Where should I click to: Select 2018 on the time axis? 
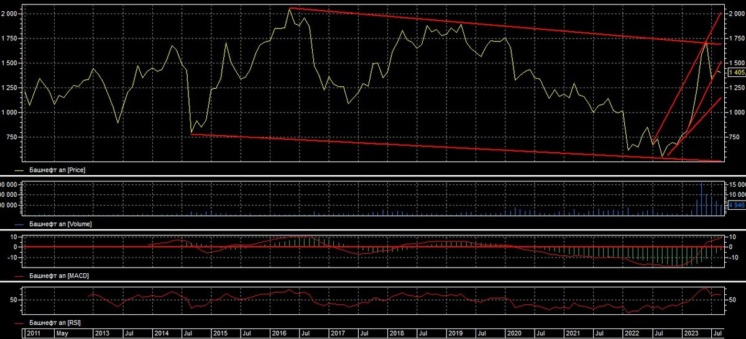coord(397,334)
